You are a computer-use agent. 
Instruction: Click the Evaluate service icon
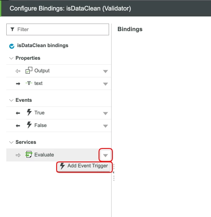(29, 154)
